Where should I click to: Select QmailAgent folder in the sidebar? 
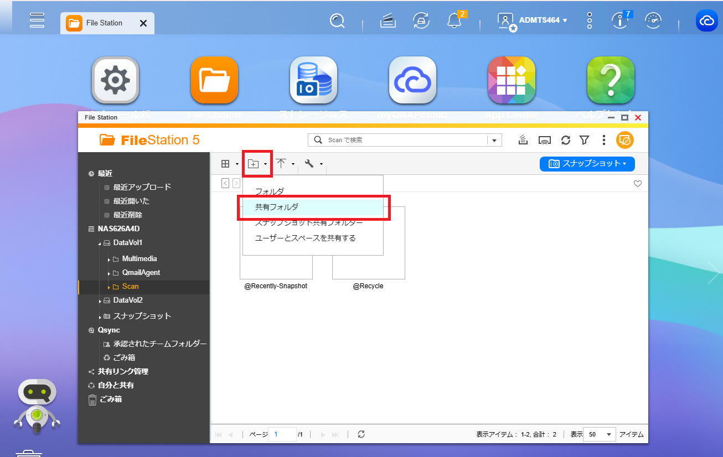141,273
